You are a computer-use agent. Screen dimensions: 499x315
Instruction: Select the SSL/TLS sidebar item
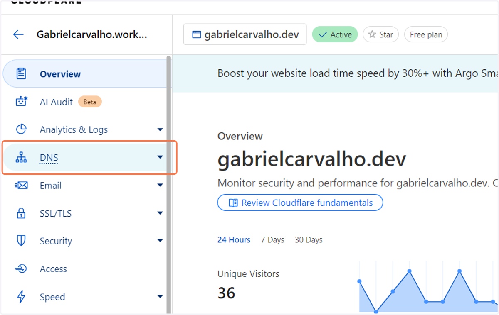point(85,213)
